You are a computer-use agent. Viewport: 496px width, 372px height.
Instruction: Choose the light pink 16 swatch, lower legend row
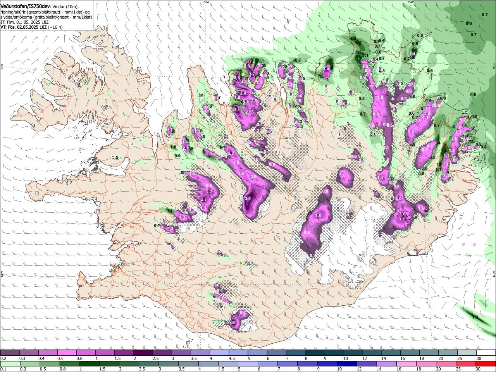(406, 363)
